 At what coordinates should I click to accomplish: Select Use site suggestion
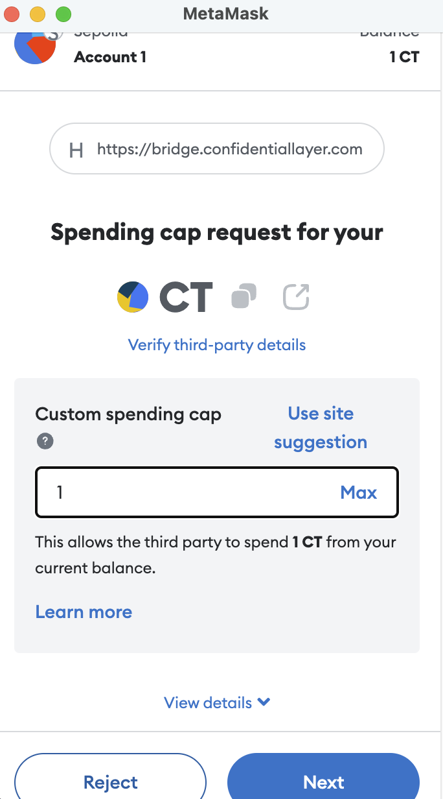(x=321, y=428)
